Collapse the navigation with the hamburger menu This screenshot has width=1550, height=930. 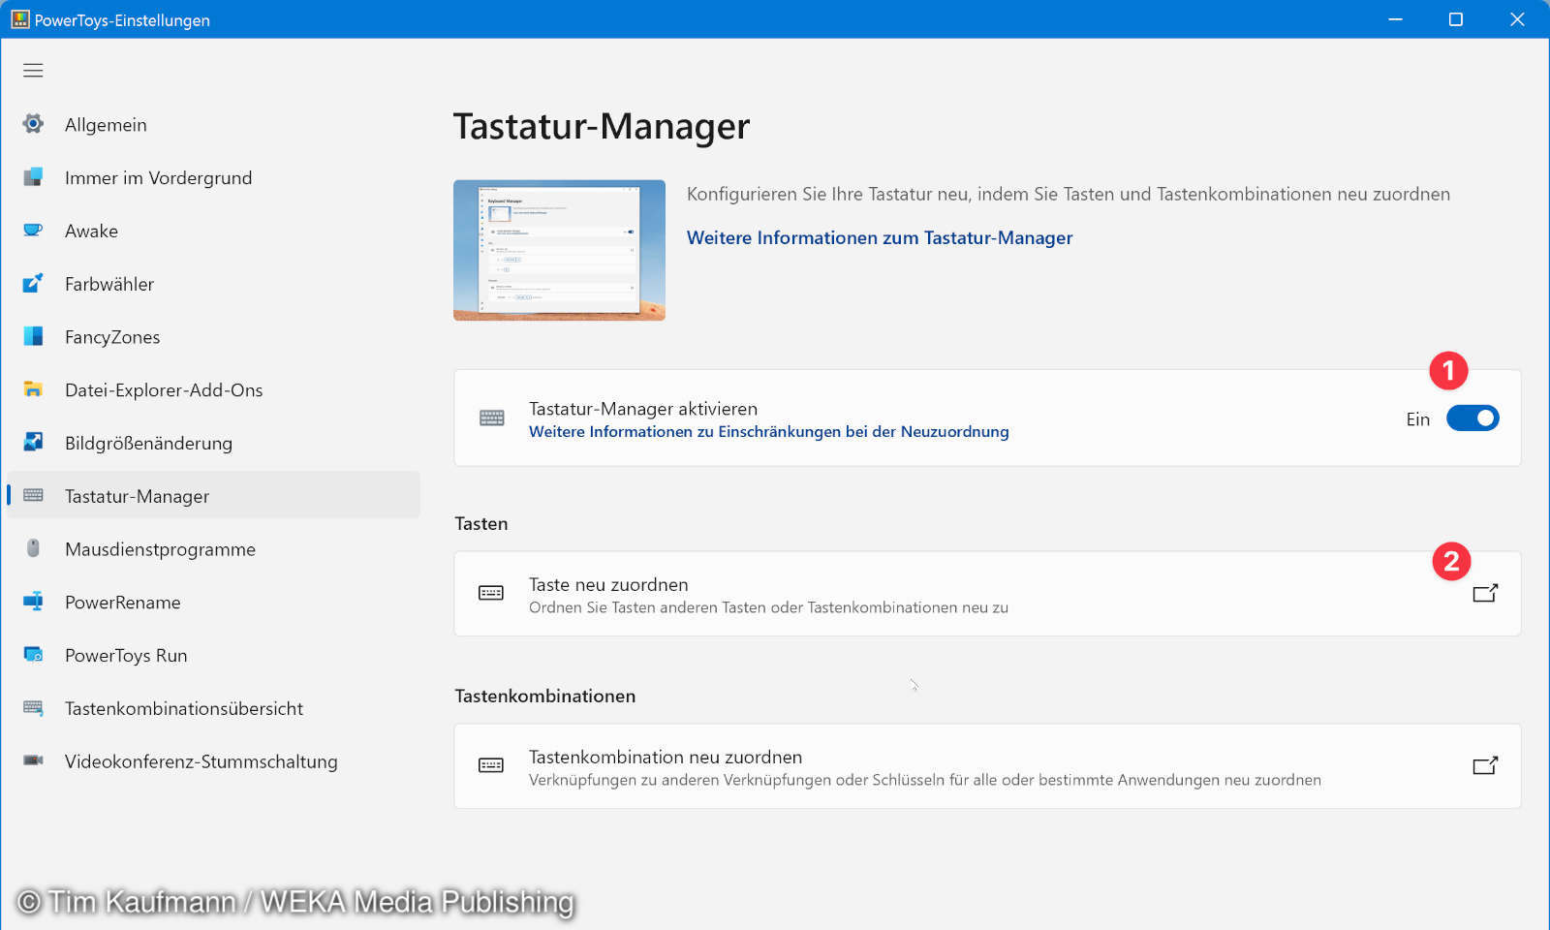click(x=33, y=70)
